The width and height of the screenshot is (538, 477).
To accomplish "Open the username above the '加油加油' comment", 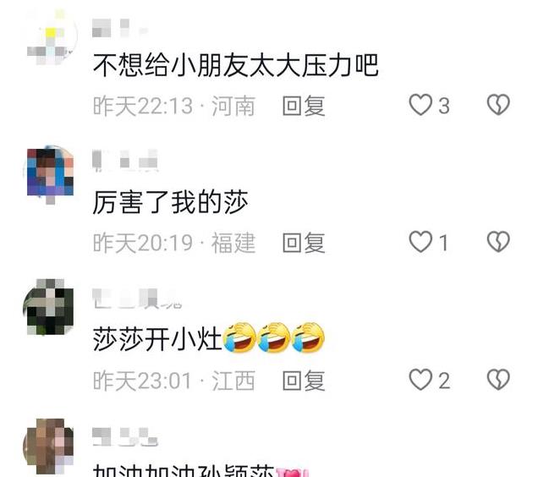I will click(x=125, y=437).
